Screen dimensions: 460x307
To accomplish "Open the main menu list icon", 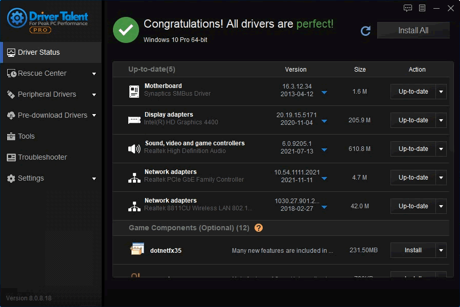I will coord(422,8).
